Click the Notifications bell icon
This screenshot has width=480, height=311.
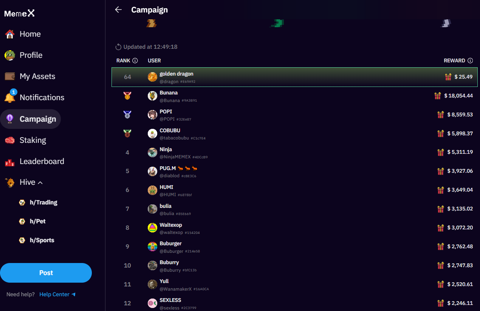(10, 97)
